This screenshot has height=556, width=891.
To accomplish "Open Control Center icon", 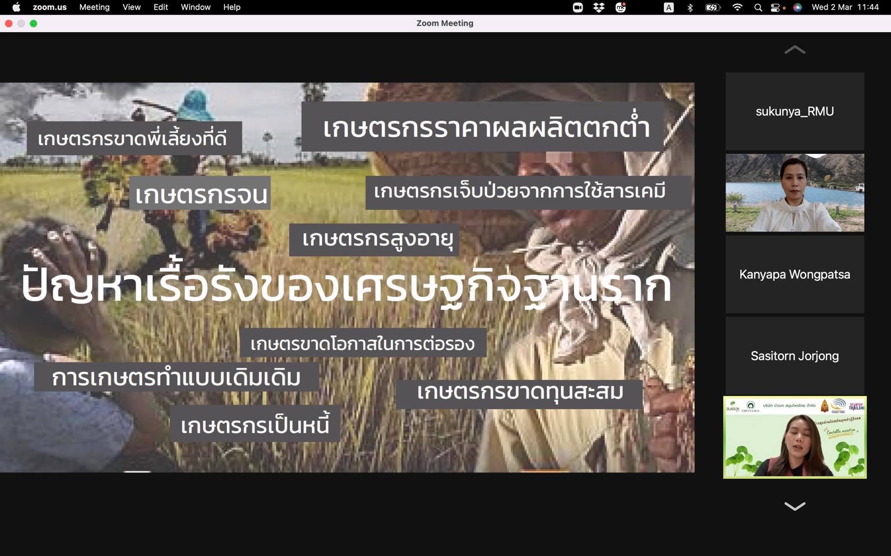I will coord(775,7).
